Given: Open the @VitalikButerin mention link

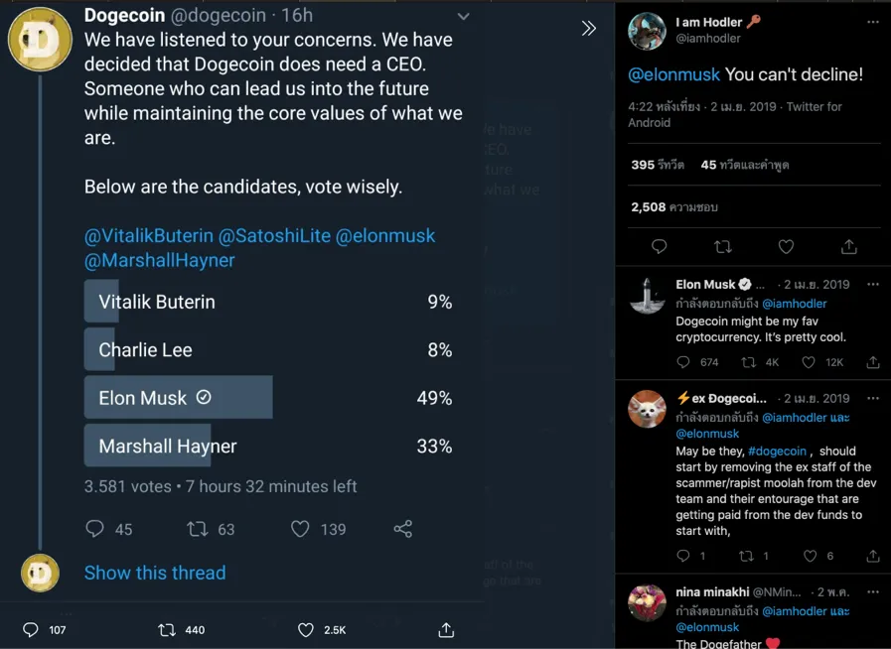Looking at the screenshot, I should (x=149, y=235).
